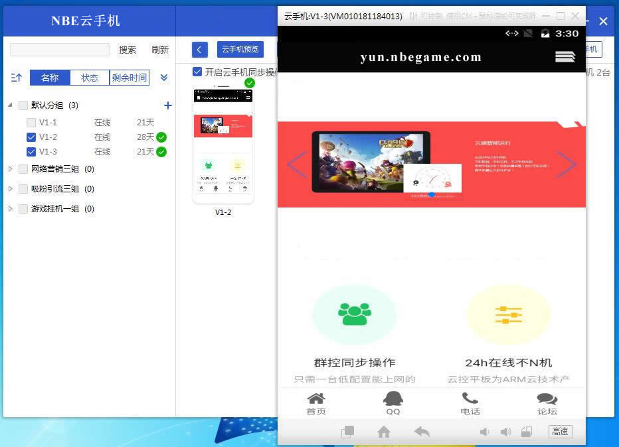Image resolution: width=619 pixels, height=447 pixels.
Task: Click the V1-2 label under the thumbnail
Action: 223,212
